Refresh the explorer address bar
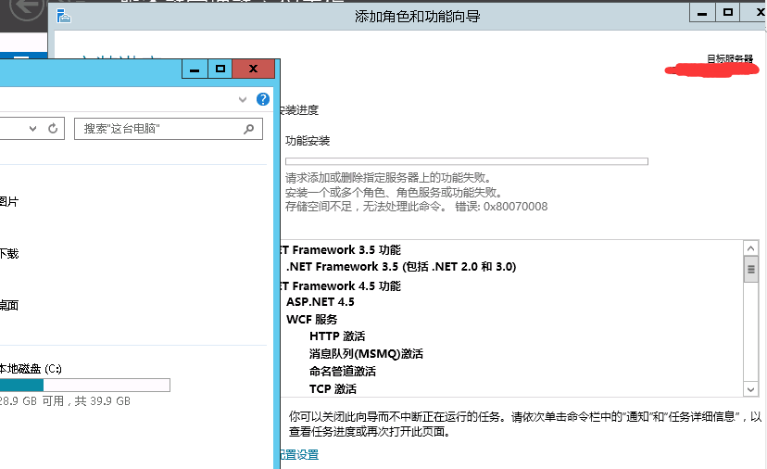The width and height of the screenshot is (767, 469). 53,129
